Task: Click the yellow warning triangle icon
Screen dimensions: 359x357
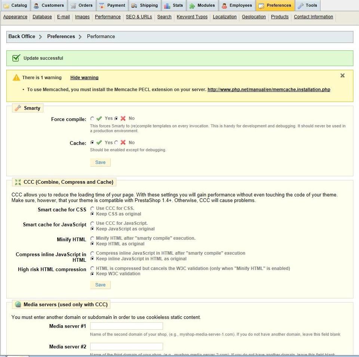Action: point(16,78)
